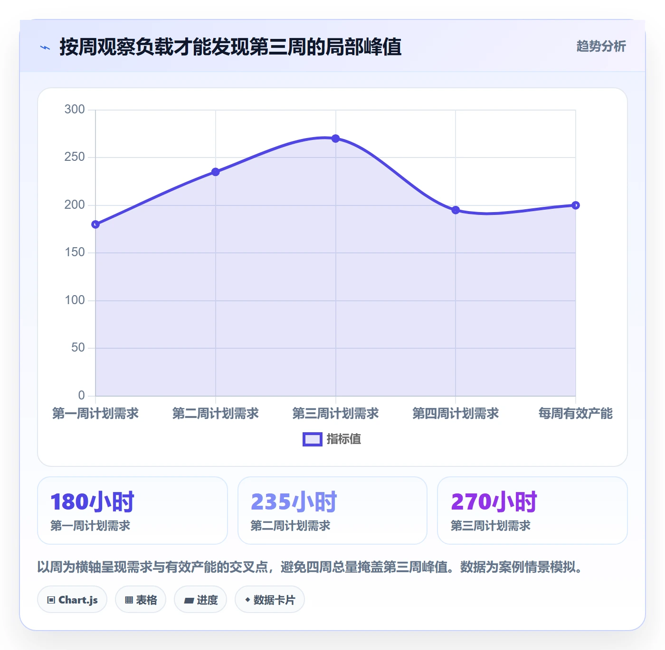Screen dimensions: 665x650
Task: Click the 250 y-axis tick label
Action: tap(75, 157)
